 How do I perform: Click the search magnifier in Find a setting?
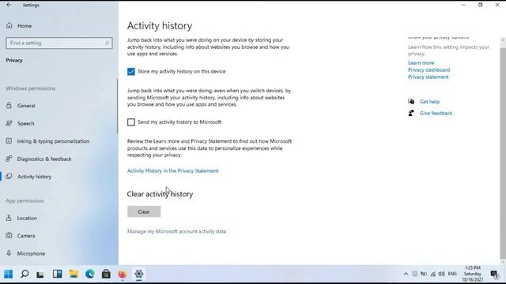pos(107,43)
